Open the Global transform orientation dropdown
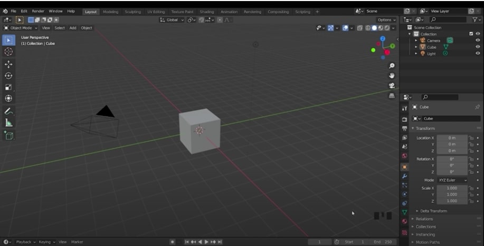 (x=172, y=19)
